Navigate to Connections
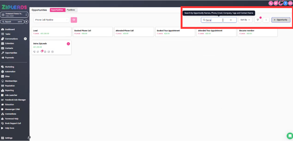Screen dimensions: 293x141 click(x=10, y=114)
